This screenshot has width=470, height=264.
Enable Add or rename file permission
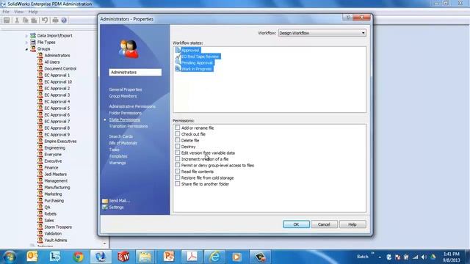tap(178, 128)
